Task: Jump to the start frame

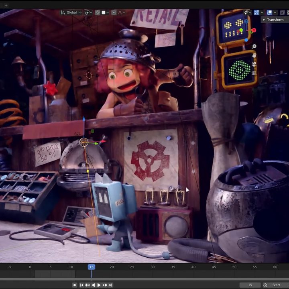Action: (x=81, y=285)
